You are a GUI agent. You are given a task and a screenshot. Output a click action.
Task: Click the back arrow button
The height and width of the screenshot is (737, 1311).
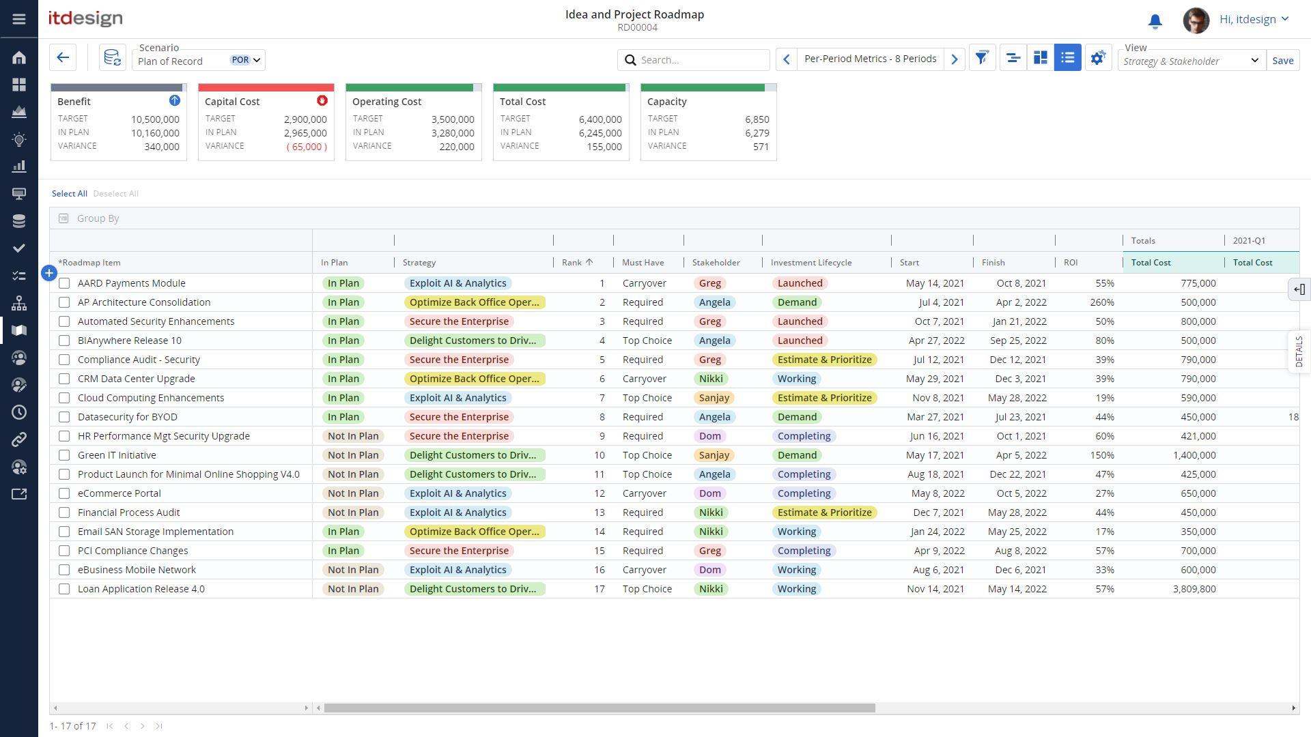[x=63, y=58]
